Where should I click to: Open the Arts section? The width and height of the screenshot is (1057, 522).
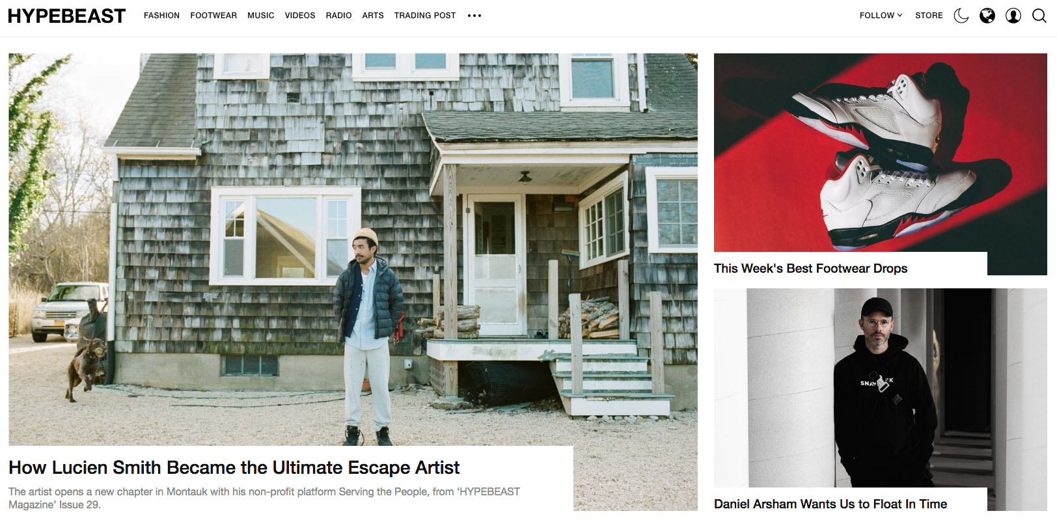(x=373, y=15)
